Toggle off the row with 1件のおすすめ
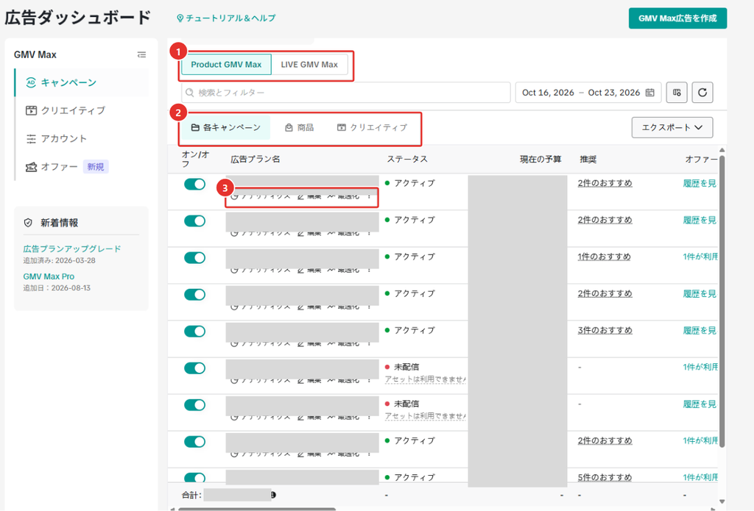Viewport: 754px width, 511px height. pos(194,258)
